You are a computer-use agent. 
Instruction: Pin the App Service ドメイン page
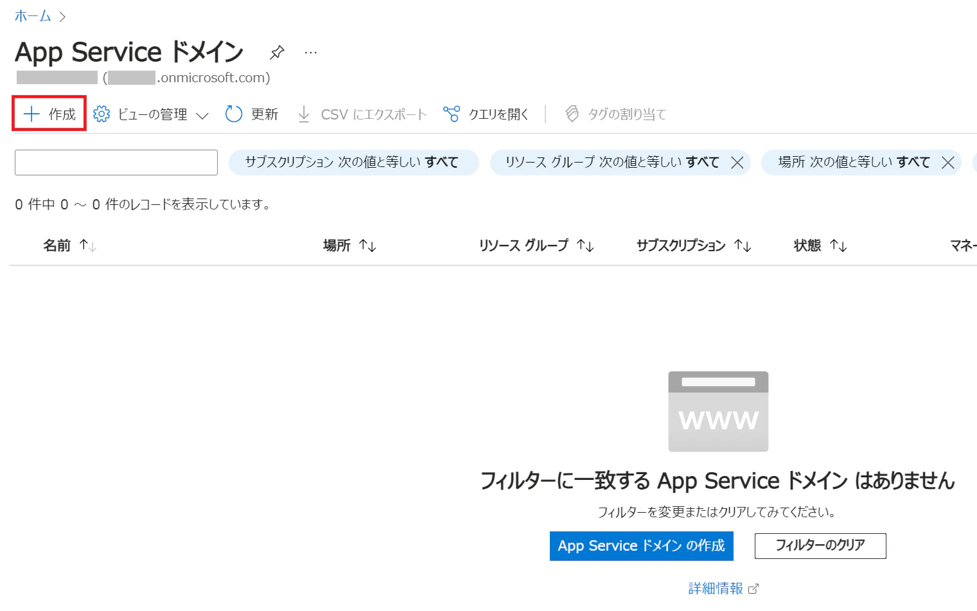(x=277, y=52)
